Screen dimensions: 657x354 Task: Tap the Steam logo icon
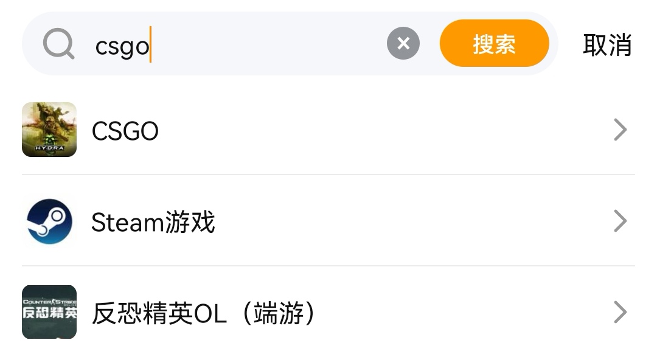click(49, 221)
